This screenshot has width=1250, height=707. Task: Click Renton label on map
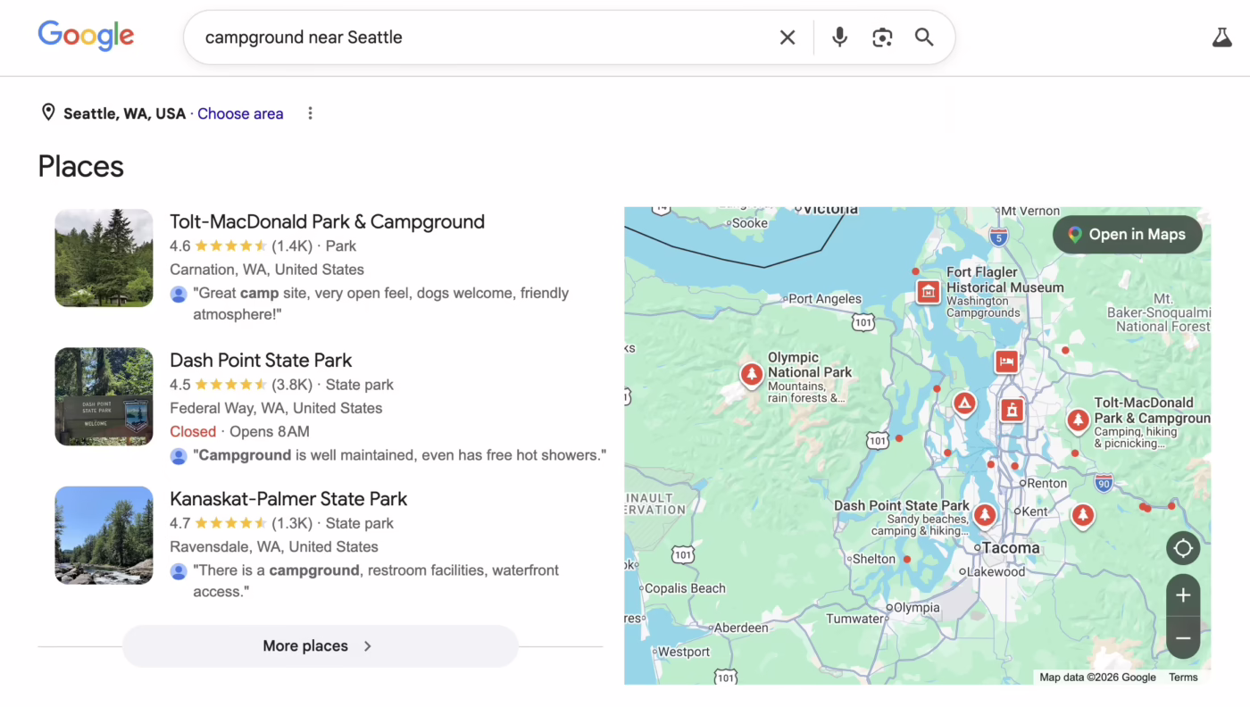[1047, 483]
